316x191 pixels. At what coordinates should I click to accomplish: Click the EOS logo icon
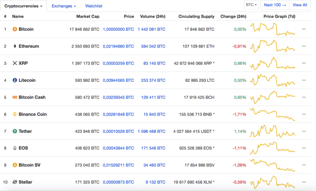[x=15, y=148]
